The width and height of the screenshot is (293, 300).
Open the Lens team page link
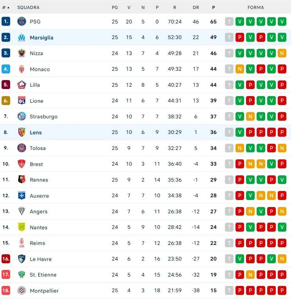36,132
